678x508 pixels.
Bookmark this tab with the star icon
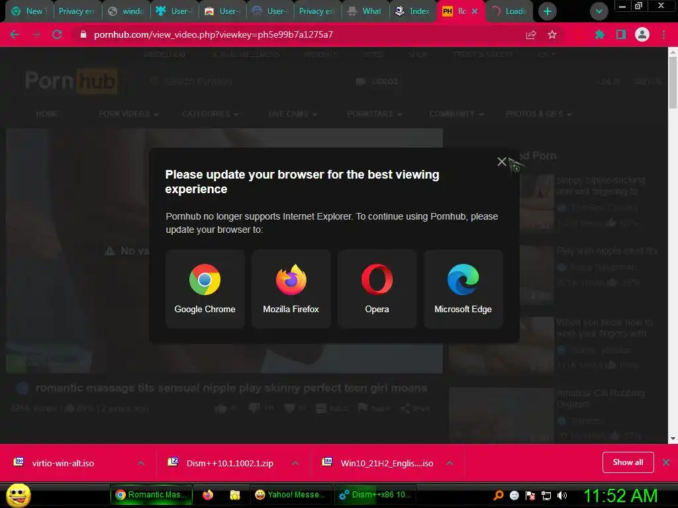click(552, 34)
